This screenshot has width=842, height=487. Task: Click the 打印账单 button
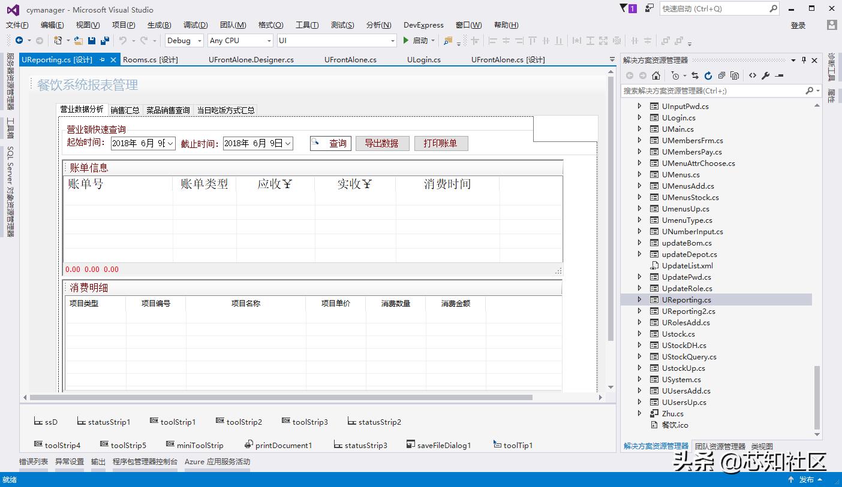point(441,143)
